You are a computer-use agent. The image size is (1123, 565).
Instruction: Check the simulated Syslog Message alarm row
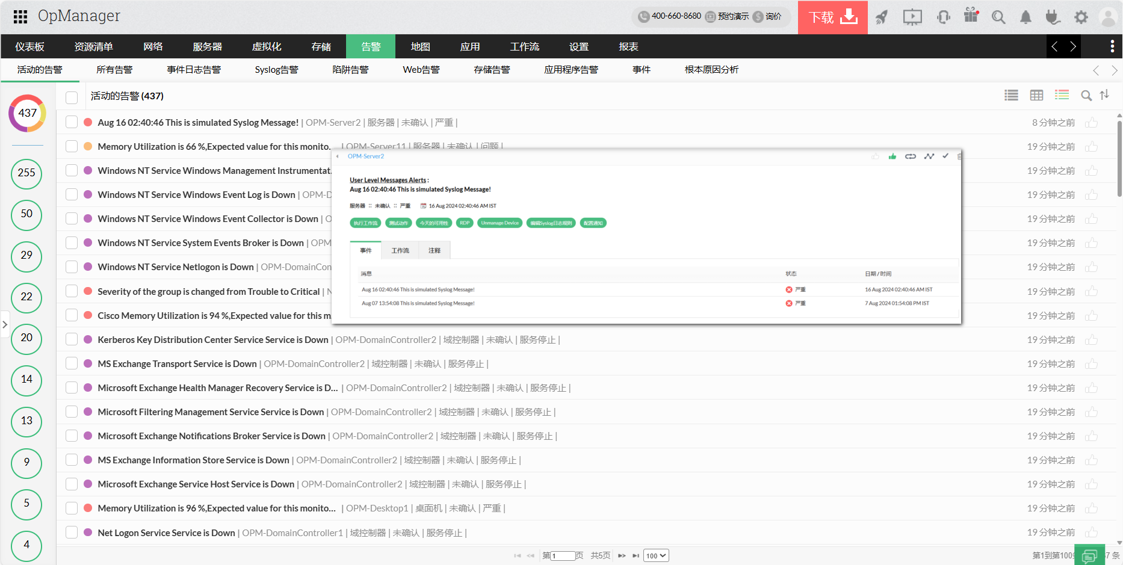coord(72,122)
